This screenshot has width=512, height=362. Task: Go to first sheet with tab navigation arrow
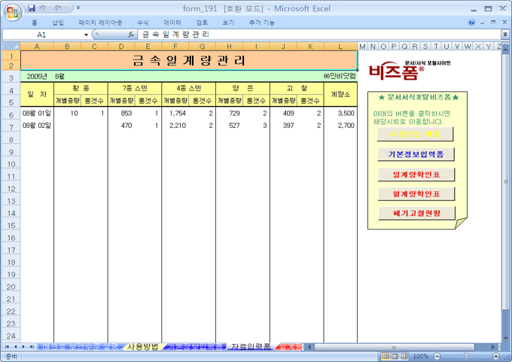[x=7, y=347]
